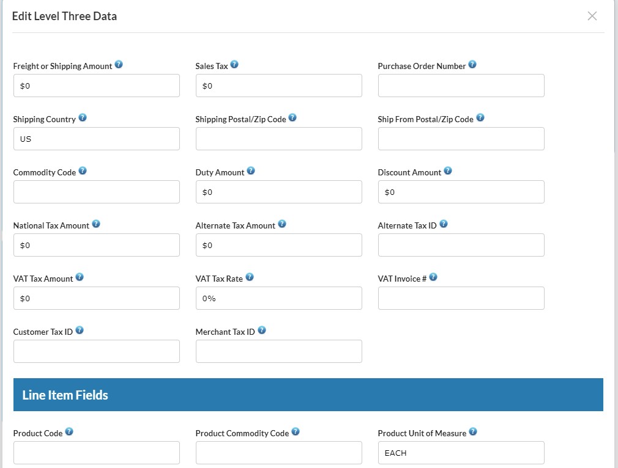Select the Customer Tax ID input field
Image resolution: width=618 pixels, height=468 pixels.
96,351
